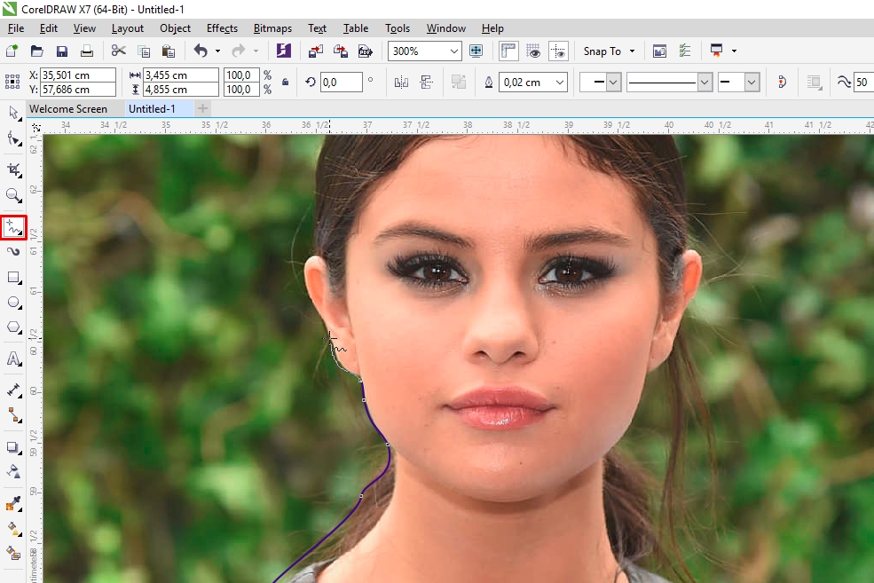This screenshot has width=874, height=583.
Task: Open the Snap To dropdown
Action: pyautogui.click(x=609, y=51)
